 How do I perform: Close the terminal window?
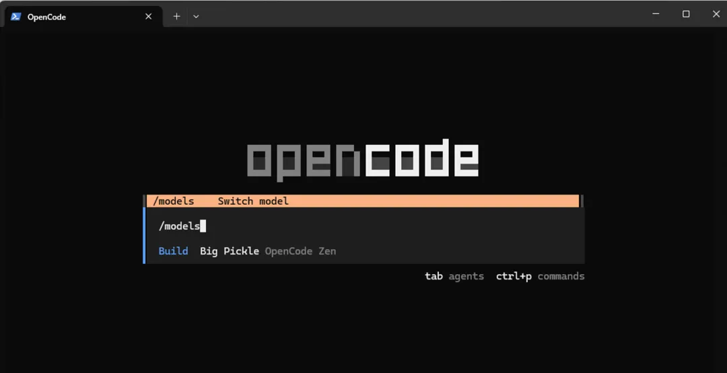716,14
